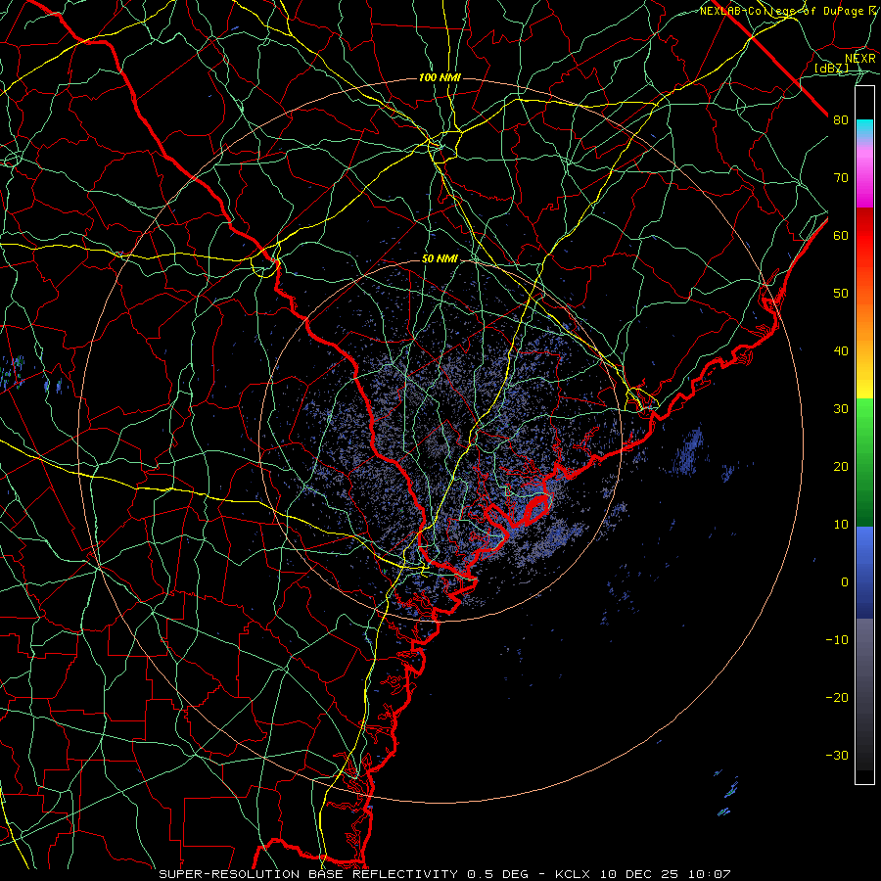Screen dimensions: 881x881
Task: Click the -10 value on the dBZ scale
Action: 837,640
